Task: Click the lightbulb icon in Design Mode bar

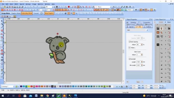Action: (x=71, y=13)
